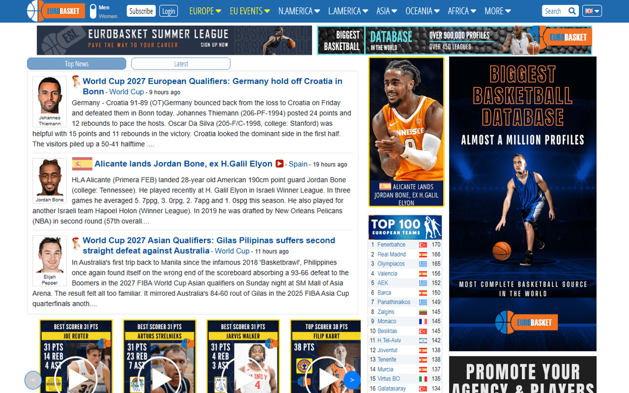This screenshot has height=393, width=629.
Task: Click Jordan Bone's photo
Action: coord(50,177)
